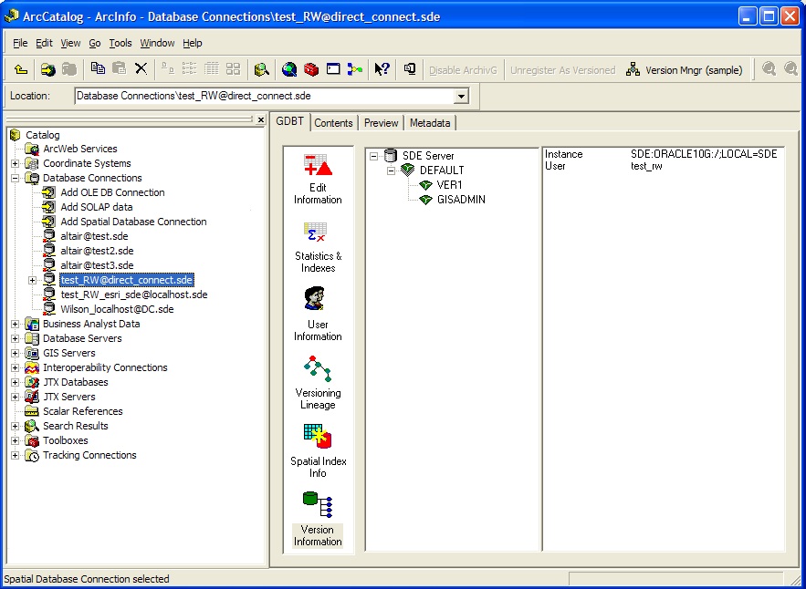
Task: Show the Versioning Lineage view
Action: point(318,383)
